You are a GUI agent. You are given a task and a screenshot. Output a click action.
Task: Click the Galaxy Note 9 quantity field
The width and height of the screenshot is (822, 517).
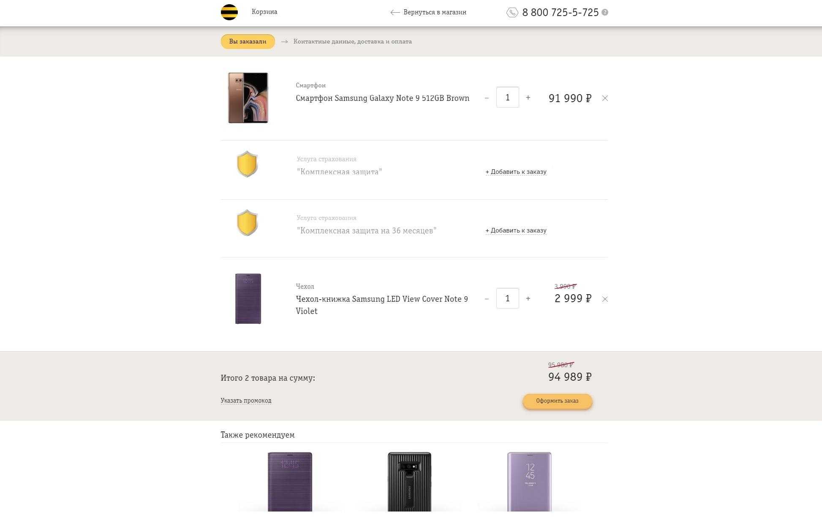(507, 97)
